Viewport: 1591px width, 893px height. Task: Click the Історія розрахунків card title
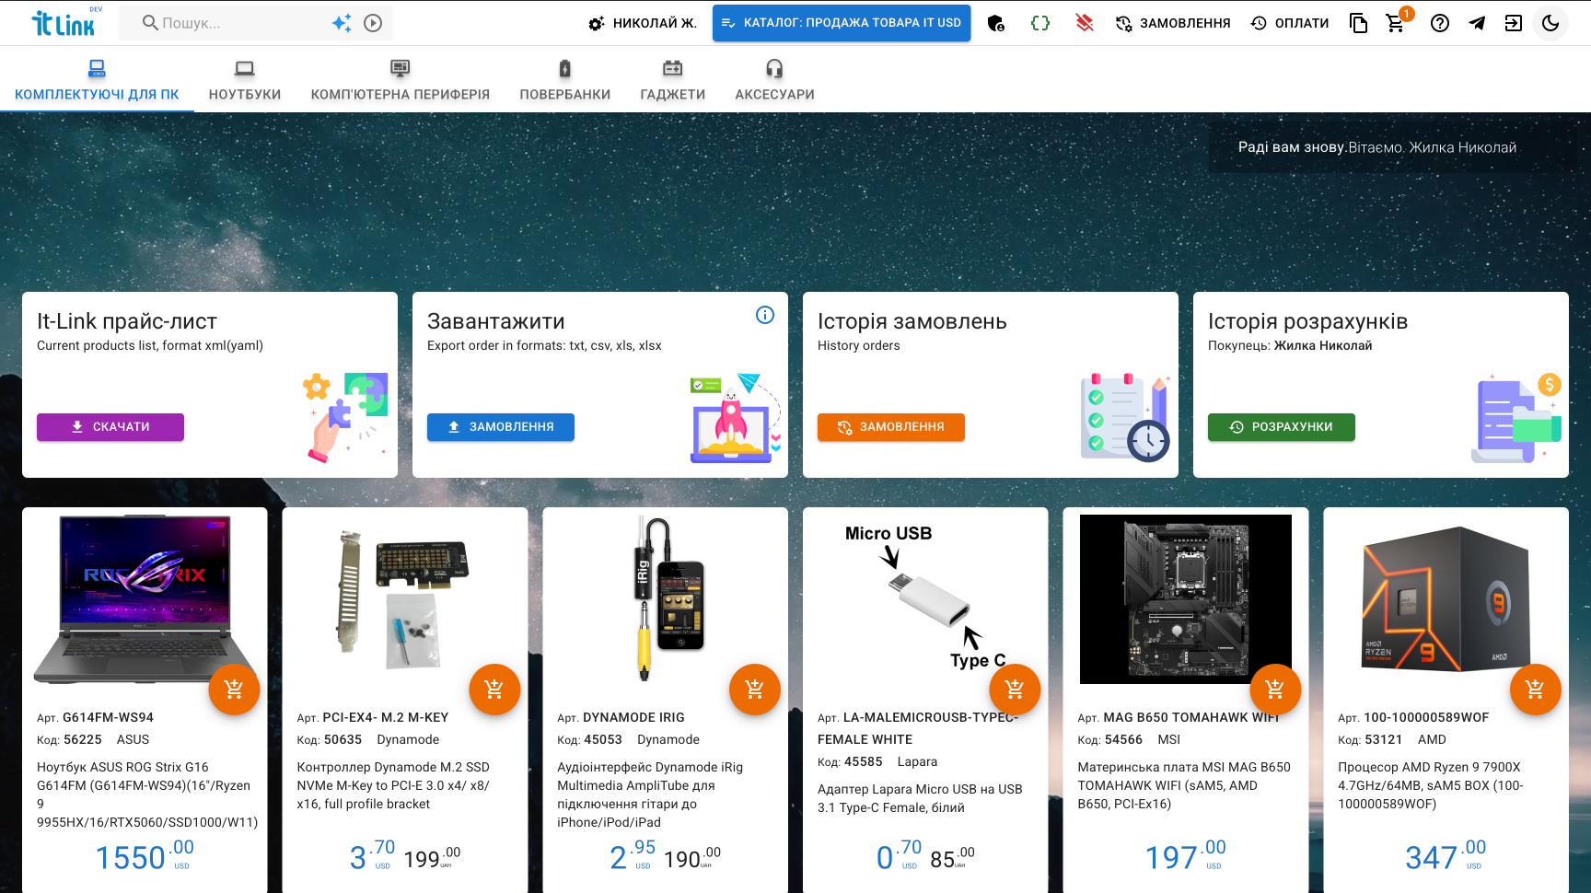coord(1307,321)
